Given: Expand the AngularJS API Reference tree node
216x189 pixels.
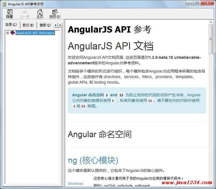Looking at the screenshot, I should 8,33.
